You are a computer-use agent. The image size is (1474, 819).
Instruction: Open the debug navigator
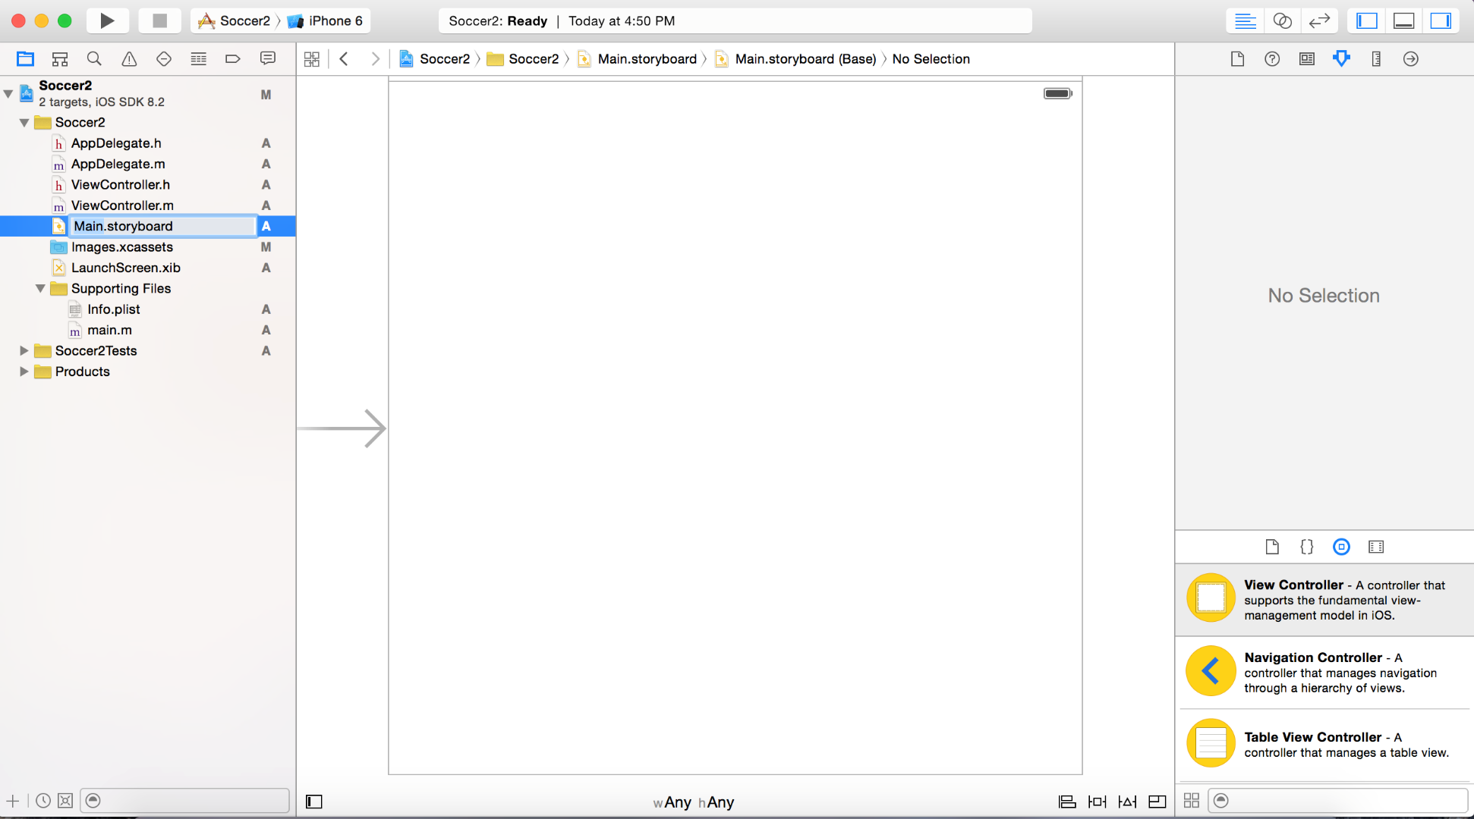click(198, 58)
